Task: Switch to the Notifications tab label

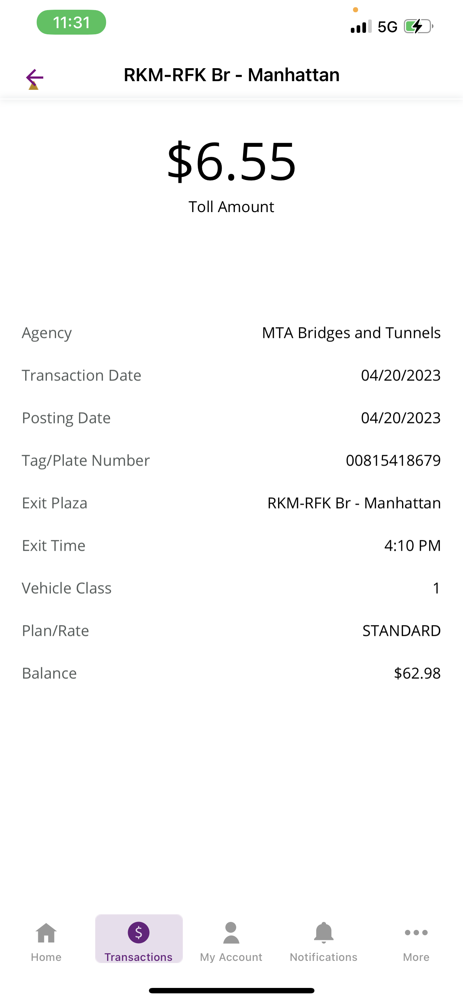Action: (x=323, y=957)
